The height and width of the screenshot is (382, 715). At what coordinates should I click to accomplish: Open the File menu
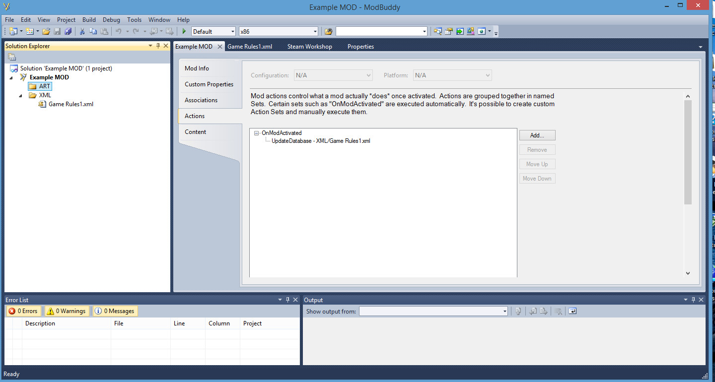click(9, 20)
